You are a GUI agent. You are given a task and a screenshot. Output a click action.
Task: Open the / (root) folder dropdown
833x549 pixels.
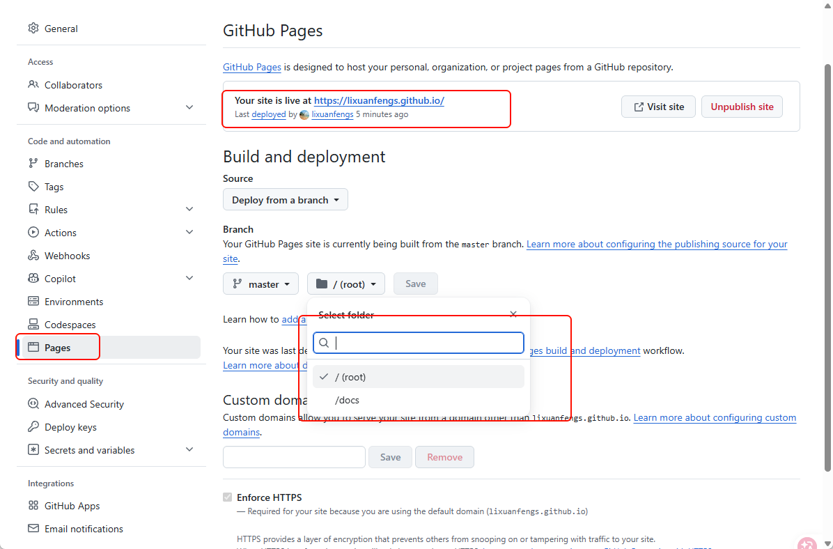346,284
